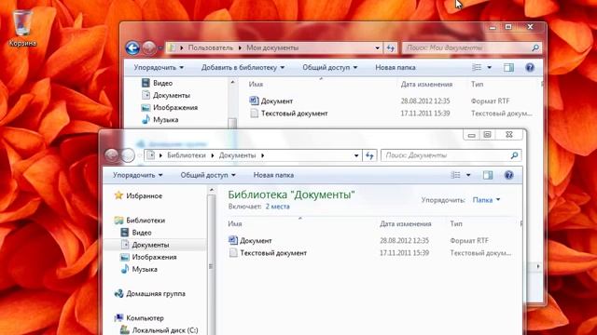Select Изображения under Библиотеки in front window

[148, 257]
